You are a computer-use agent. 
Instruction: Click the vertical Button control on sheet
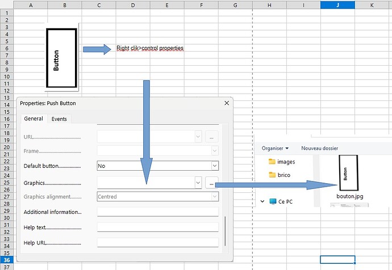(61, 58)
